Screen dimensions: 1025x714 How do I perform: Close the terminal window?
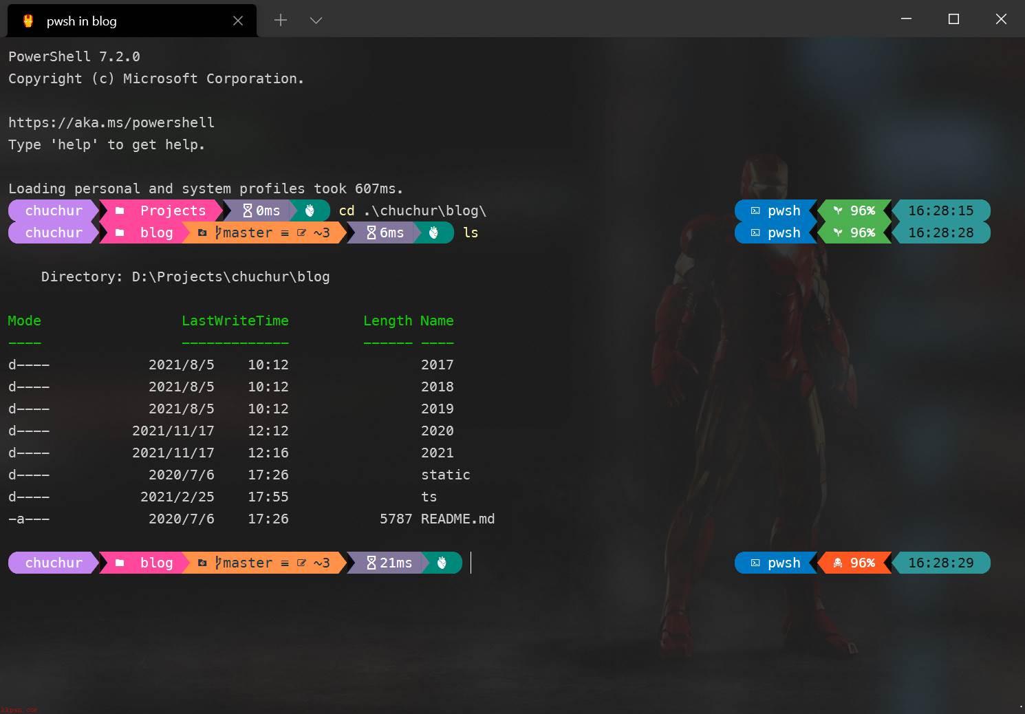pos(1001,19)
